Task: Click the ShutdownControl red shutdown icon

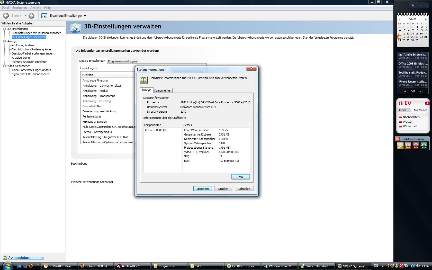Action: point(416,146)
